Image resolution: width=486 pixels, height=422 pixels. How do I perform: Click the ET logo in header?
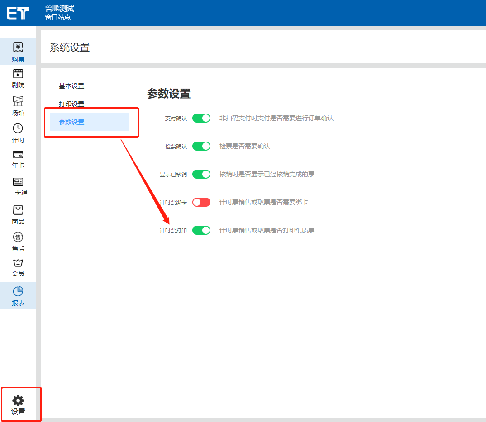click(18, 13)
